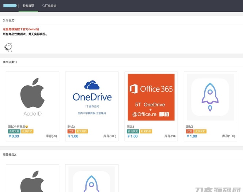Viewport: 243px width, 192px height.
Task: Open the Office 365 product image
Action: point(151,97)
